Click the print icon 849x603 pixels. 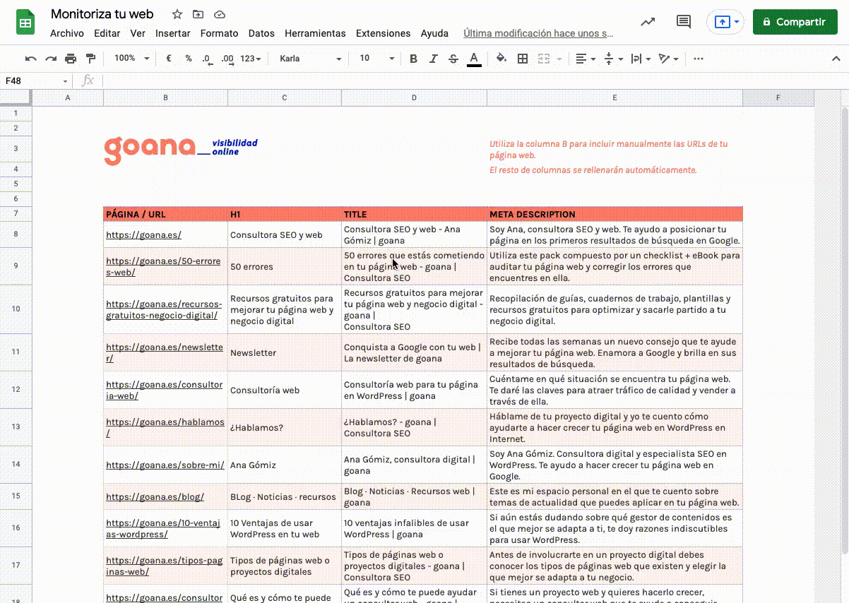click(x=71, y=59)
